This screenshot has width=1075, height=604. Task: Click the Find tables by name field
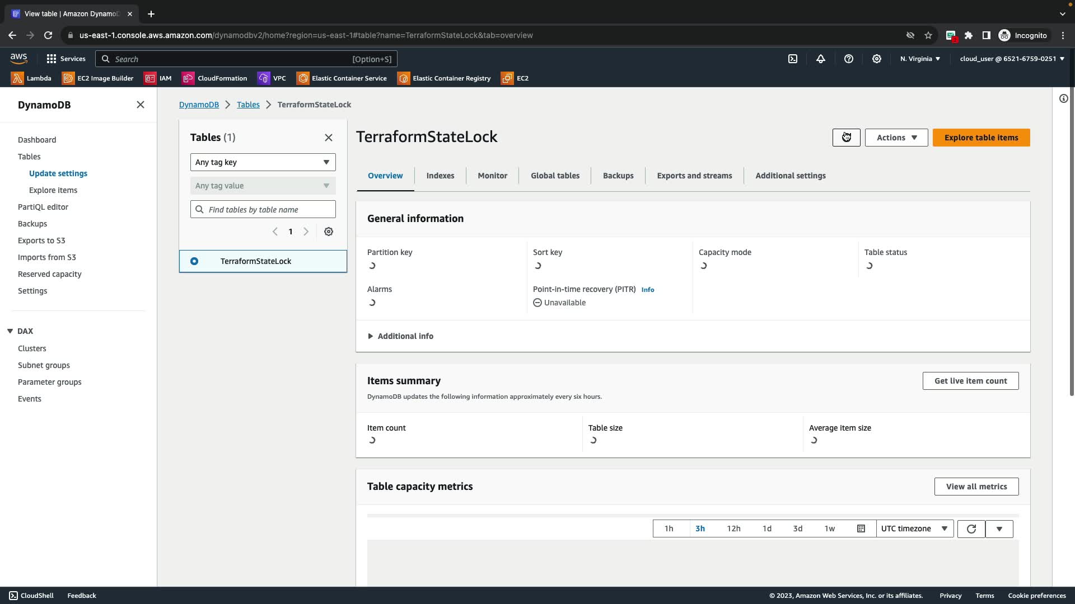click(269, 210)
